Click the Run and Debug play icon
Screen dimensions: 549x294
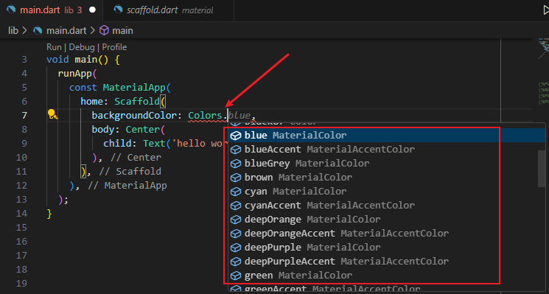(x=545, y=10)
